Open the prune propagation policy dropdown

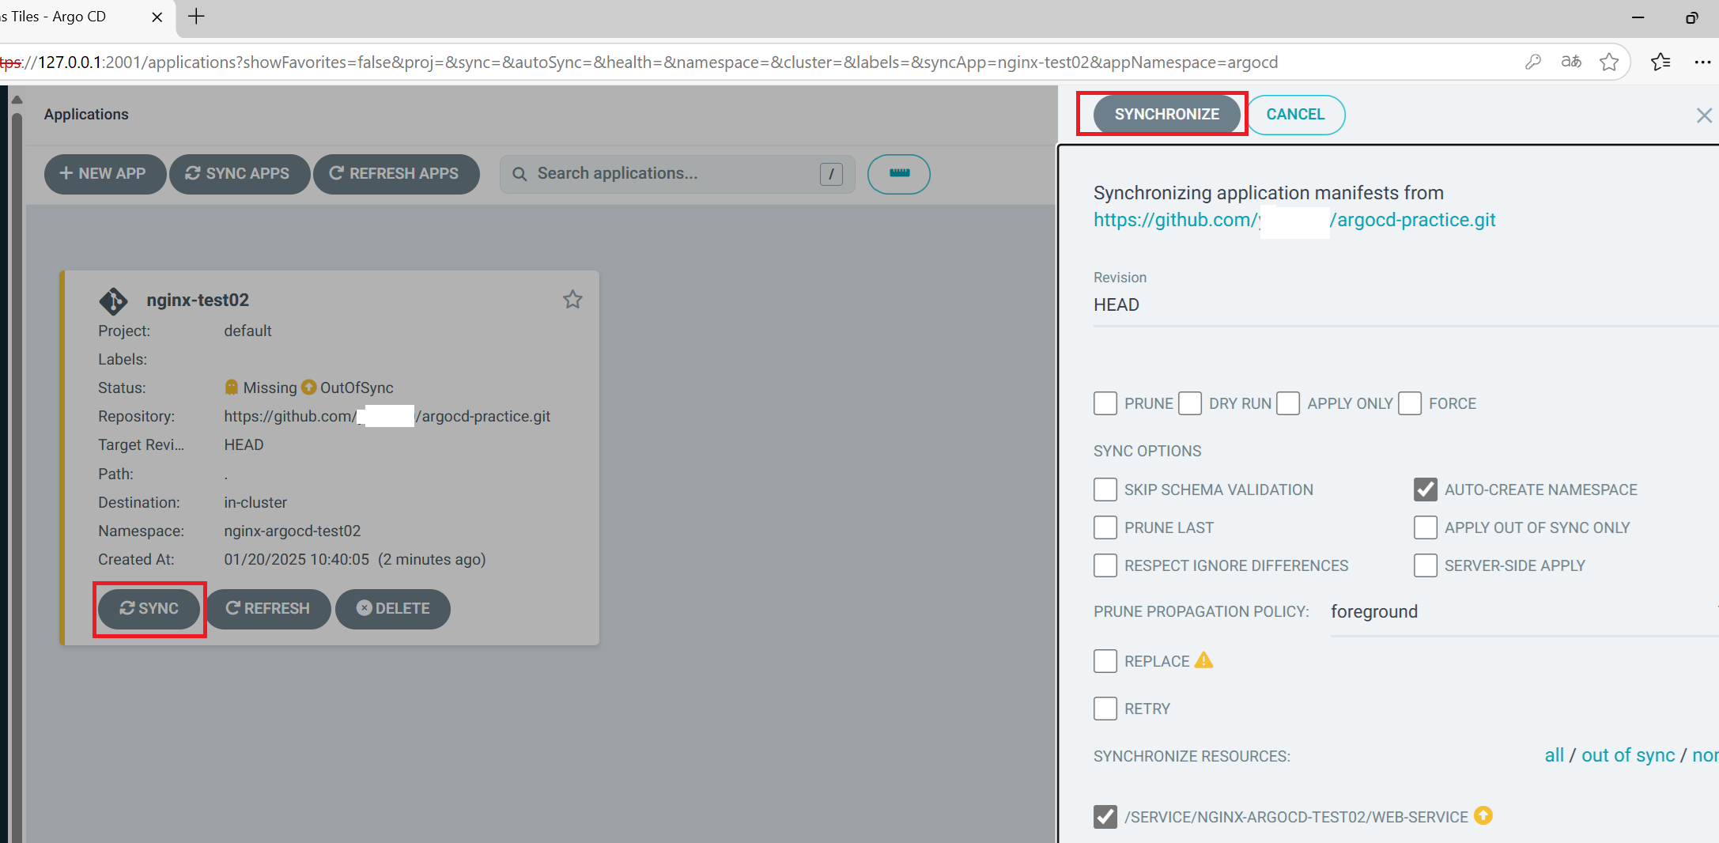(x=1524, y=612)
